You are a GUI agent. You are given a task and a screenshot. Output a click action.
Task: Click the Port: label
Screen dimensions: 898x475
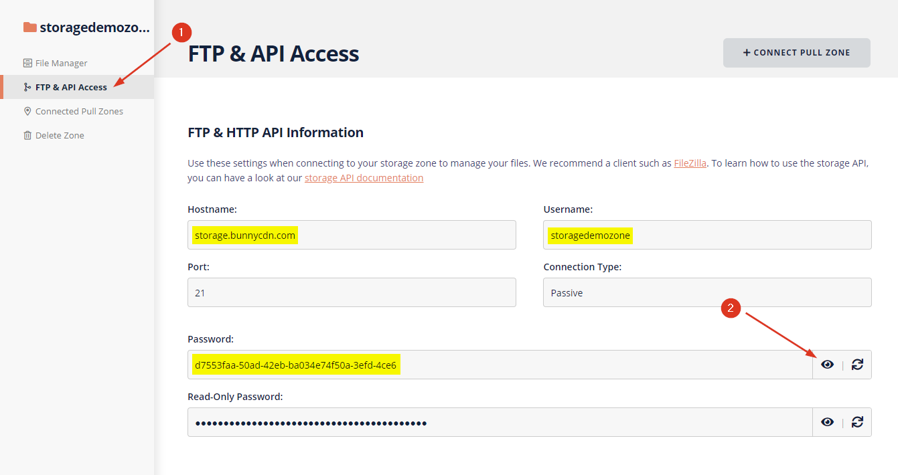(x=198, y=267)
